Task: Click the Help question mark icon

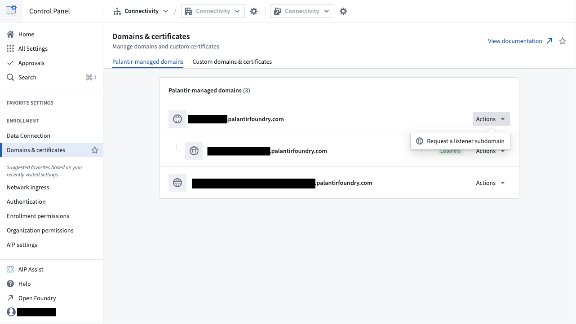Action: (x=10, y=284)
